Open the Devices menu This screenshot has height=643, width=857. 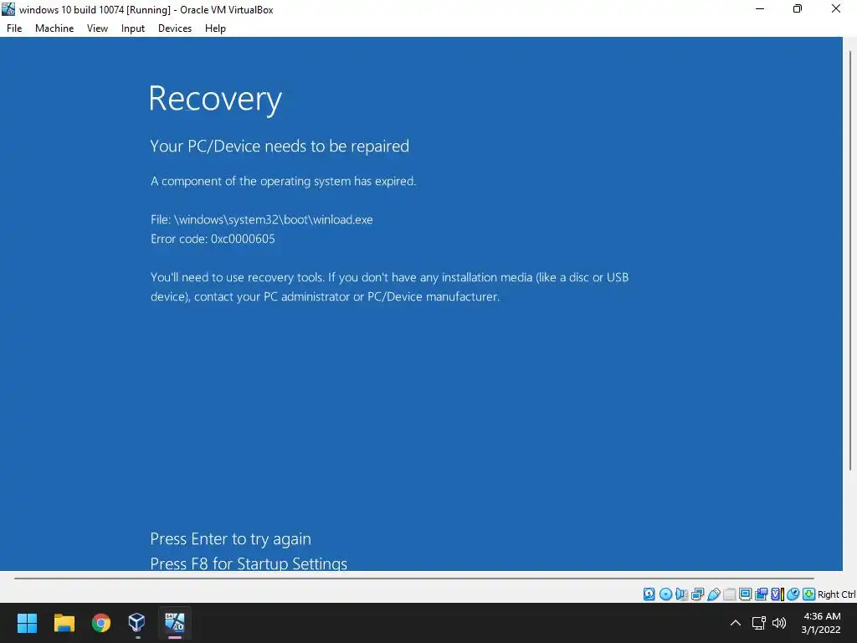(x=175, y=28)
